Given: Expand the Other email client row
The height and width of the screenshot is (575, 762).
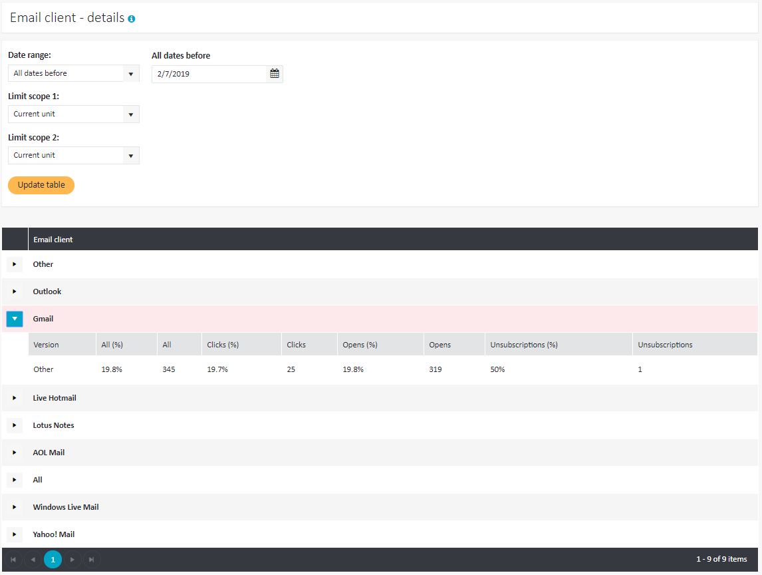Looking at the screenshot, I should [x=15, y=264].
